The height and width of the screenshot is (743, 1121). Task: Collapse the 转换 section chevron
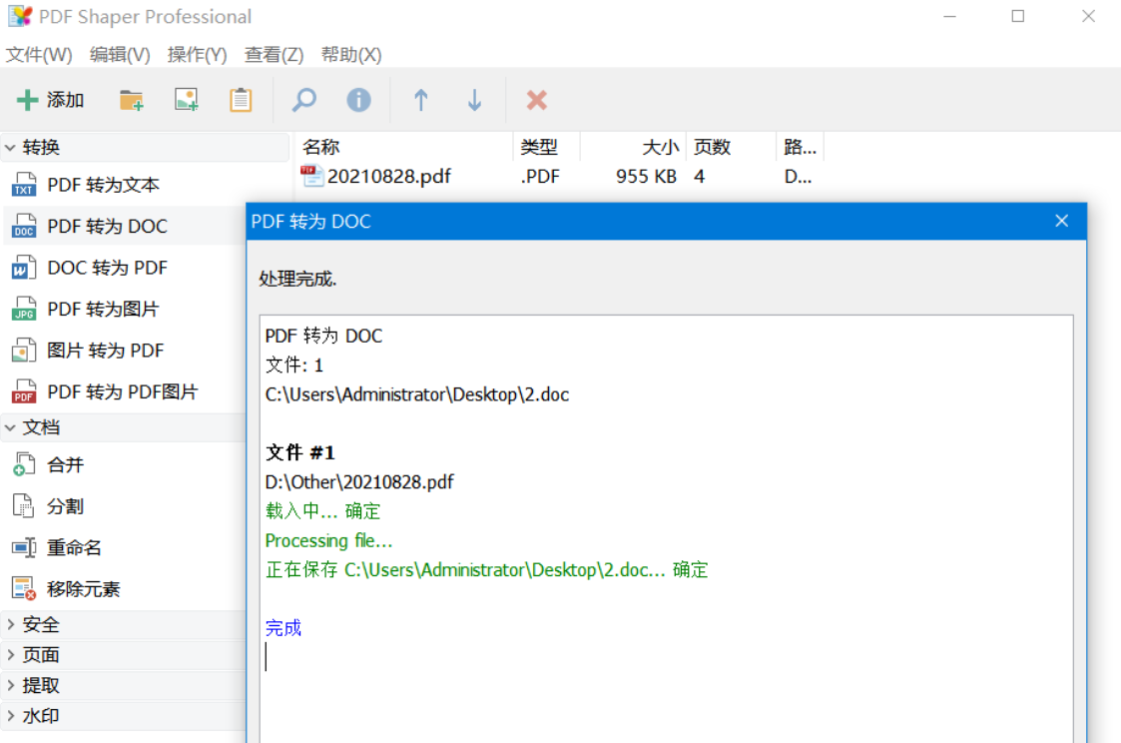click(10, 148)
